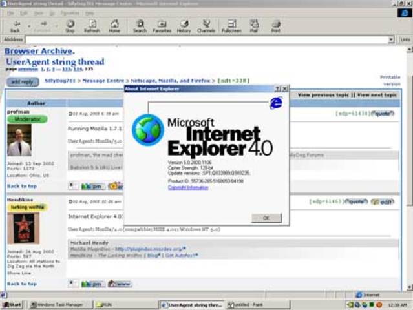The image size is (413, 310).
Task: Go to the Home page icon
Action: pos(114,26)
